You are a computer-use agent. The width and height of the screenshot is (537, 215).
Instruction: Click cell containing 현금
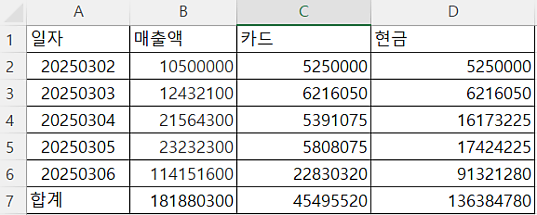[453, 39]
